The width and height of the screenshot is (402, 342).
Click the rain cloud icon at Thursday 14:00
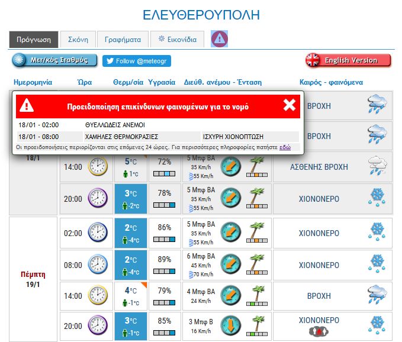click(x=376, y=295)
